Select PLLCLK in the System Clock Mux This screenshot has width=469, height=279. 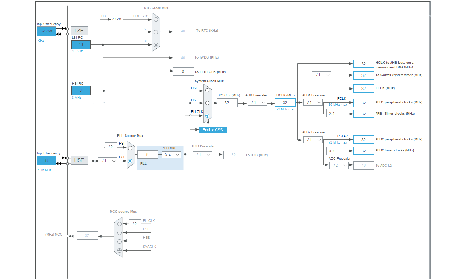pyautogui.click(x=207, y=115)
